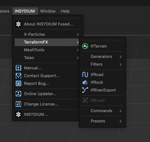Open the Presets submenu entry
The width and height of the screenshot is (150, 142).
[102, 121]
